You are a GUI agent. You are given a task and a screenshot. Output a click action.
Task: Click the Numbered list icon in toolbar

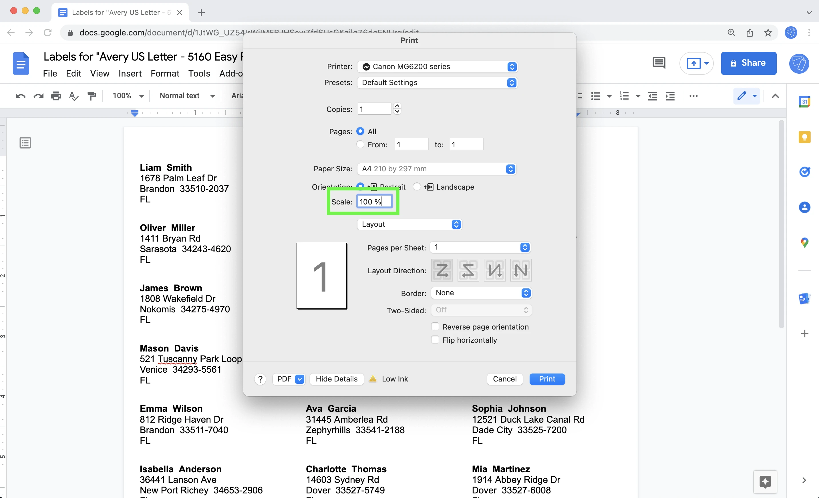(622, 95)
